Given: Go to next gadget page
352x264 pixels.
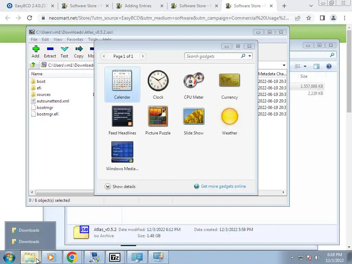Looking at the screenshot, I should point(143,56).
